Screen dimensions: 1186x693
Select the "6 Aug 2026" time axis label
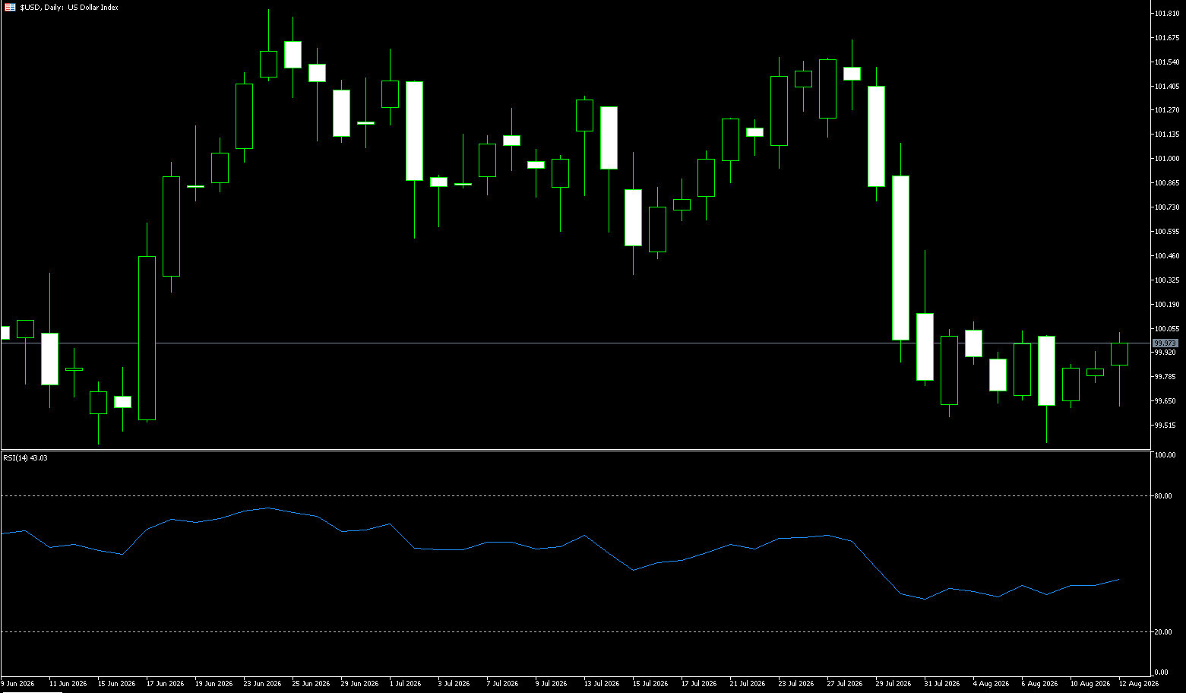pyautogui.click(x=1039, y=684)
